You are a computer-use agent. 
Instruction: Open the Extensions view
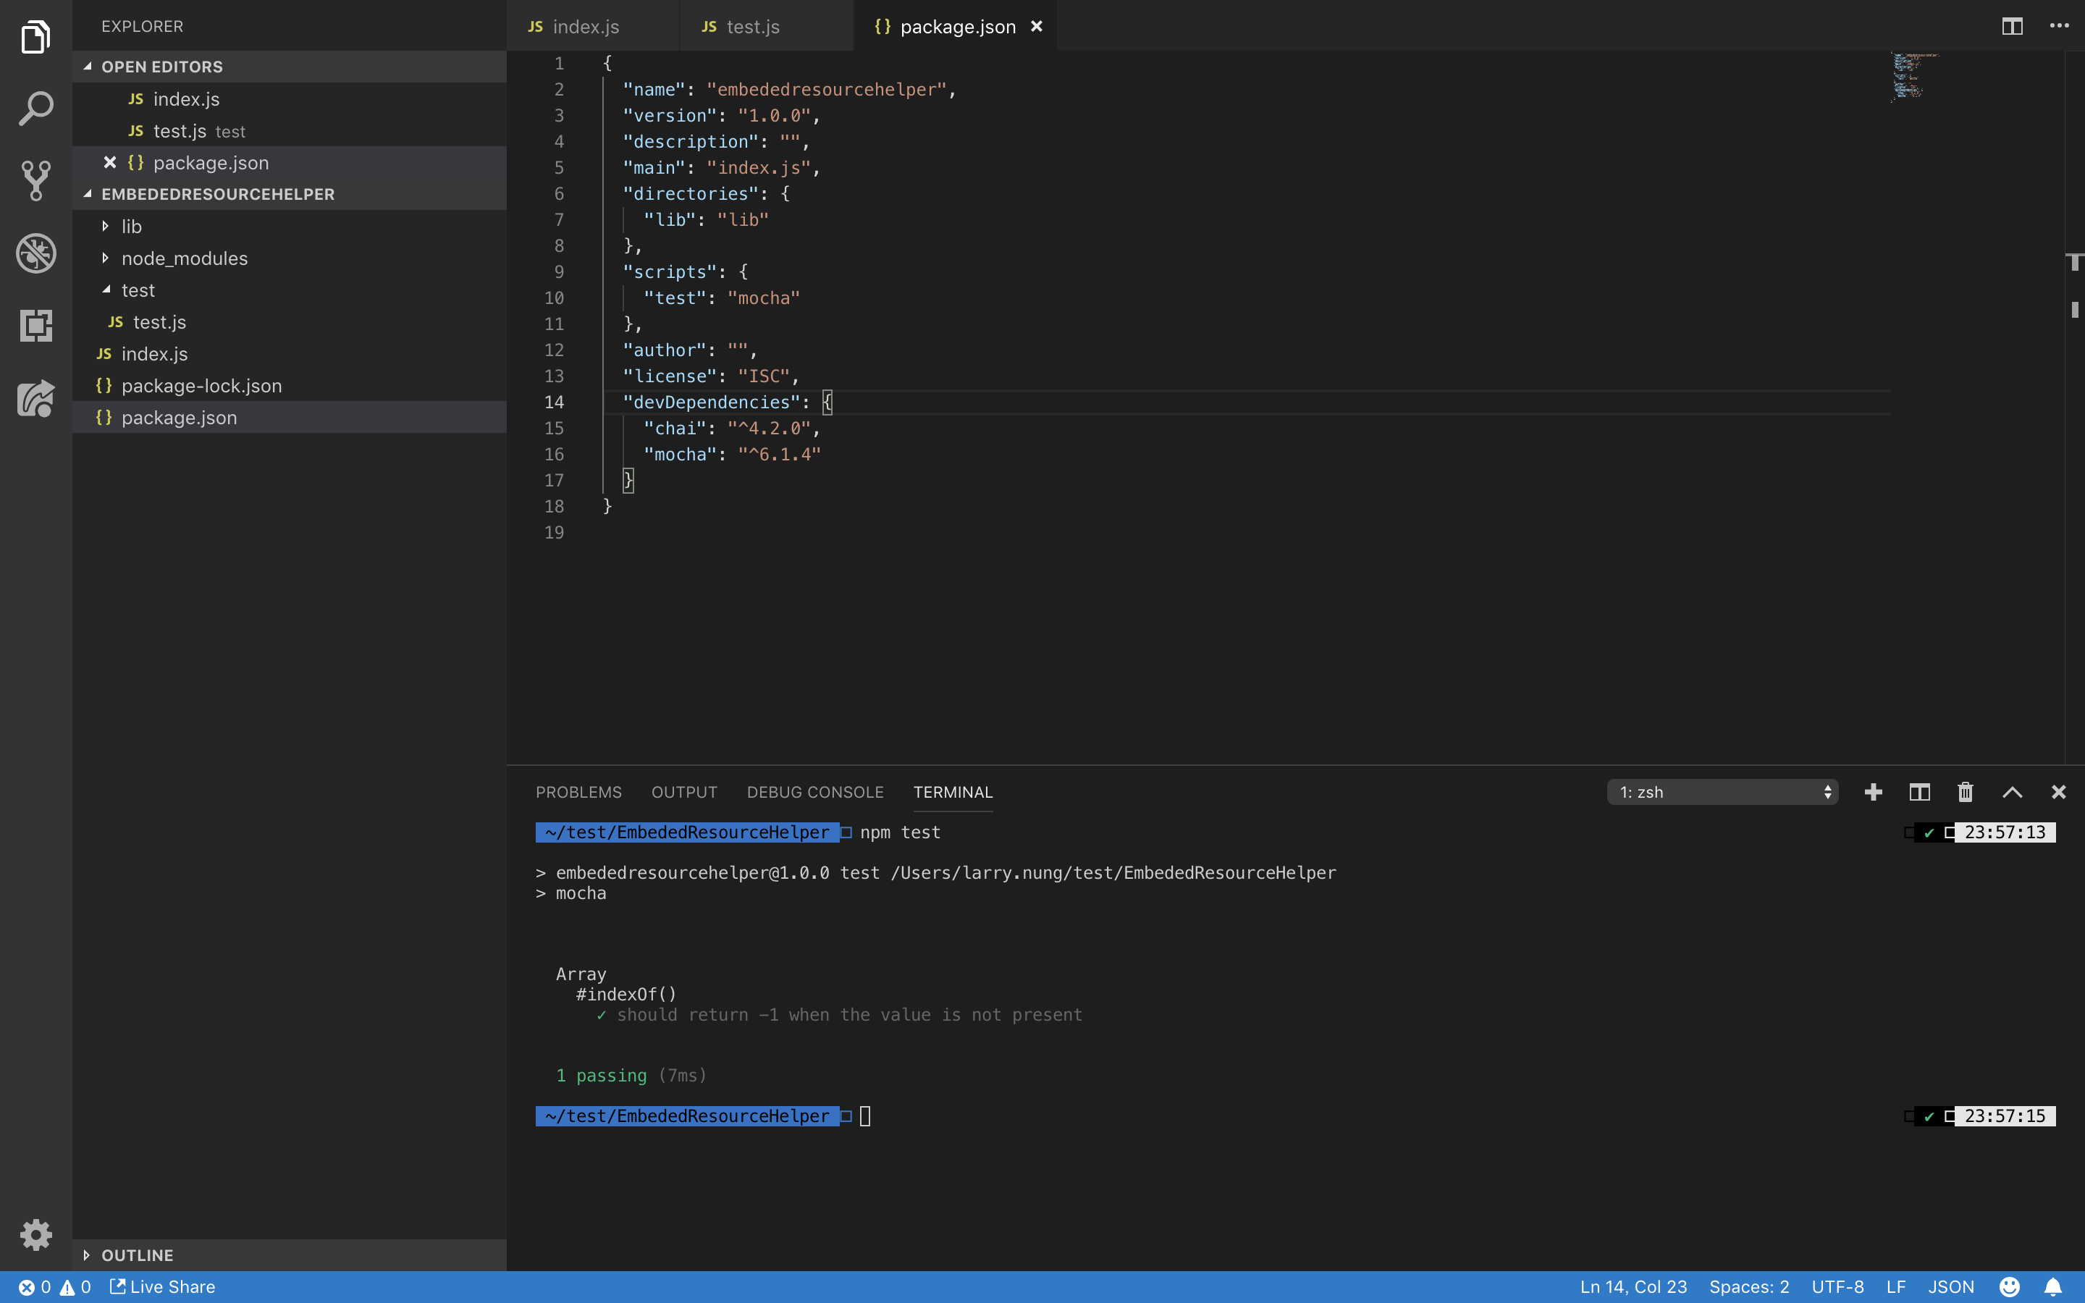point(35,326)
